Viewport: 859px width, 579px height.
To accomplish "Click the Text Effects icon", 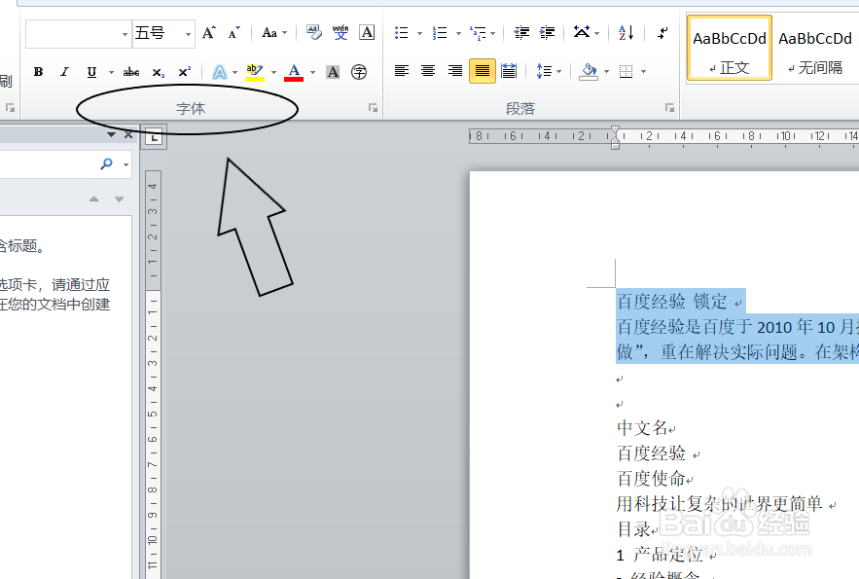I will [220, 72].
